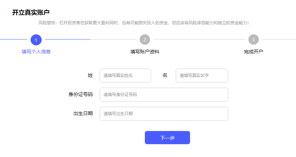Open the 填写个人信息 step label

pos(36,52)
